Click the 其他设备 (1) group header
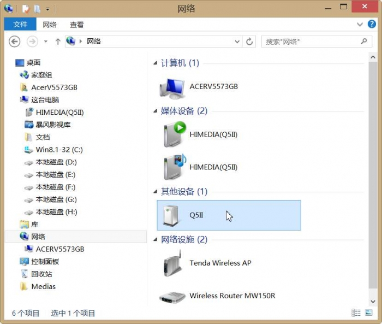This screenshot has width=382, height=324. coord(184,192)
